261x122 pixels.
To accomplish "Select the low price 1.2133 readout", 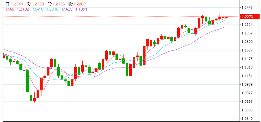I will (x=58, y=4).
